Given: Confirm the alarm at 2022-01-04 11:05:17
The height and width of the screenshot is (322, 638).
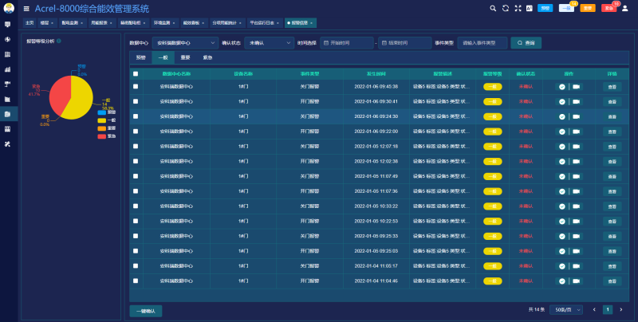Looking at the screenshot, I should [x=562, y=266].
